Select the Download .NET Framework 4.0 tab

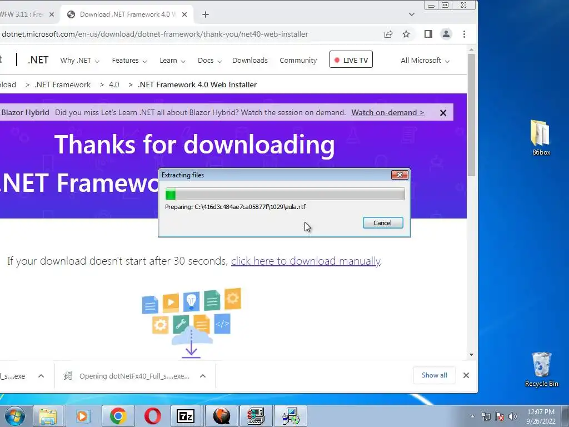127,14
